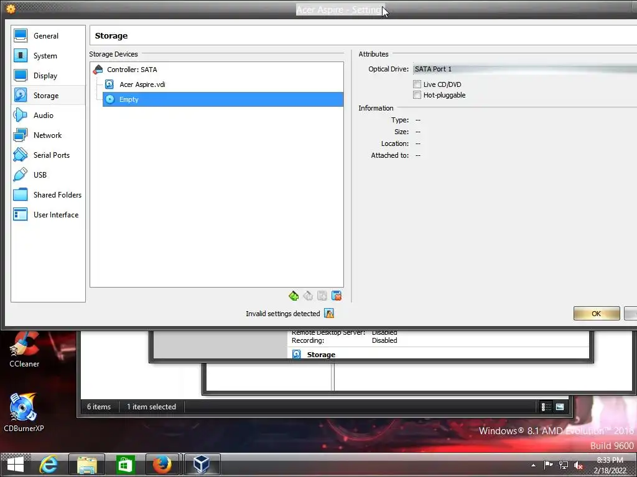The image size is (637, 477).
Task: Click the CDBurnerXP desktop shortcut
Action: [x=24, y=412]
